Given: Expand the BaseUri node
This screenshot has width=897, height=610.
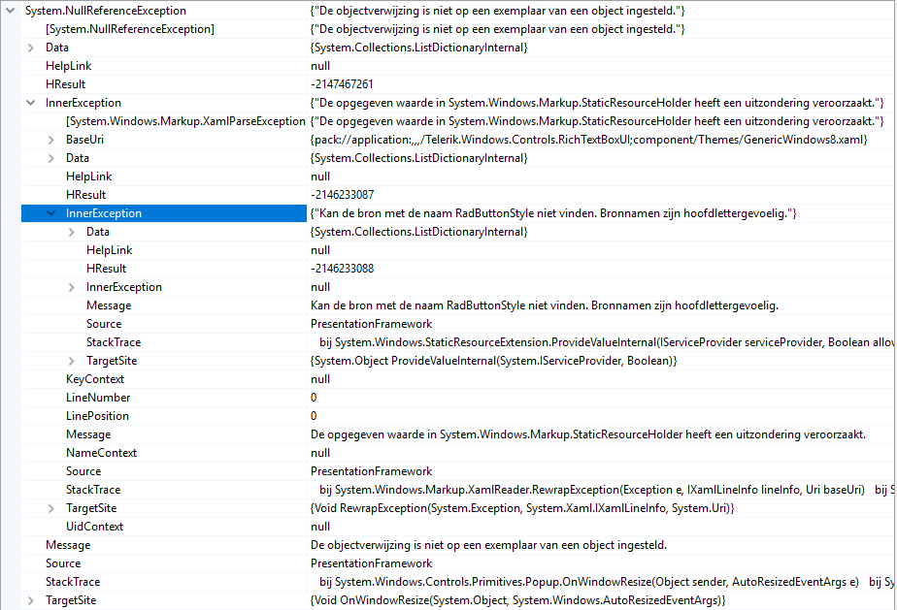Looking at the screenshot, I should coord(51,140).
